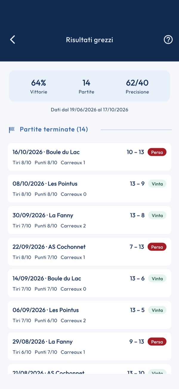View the 14/09/2026 Boule du Lac match

pyautogui.click(x=89, y=283)
